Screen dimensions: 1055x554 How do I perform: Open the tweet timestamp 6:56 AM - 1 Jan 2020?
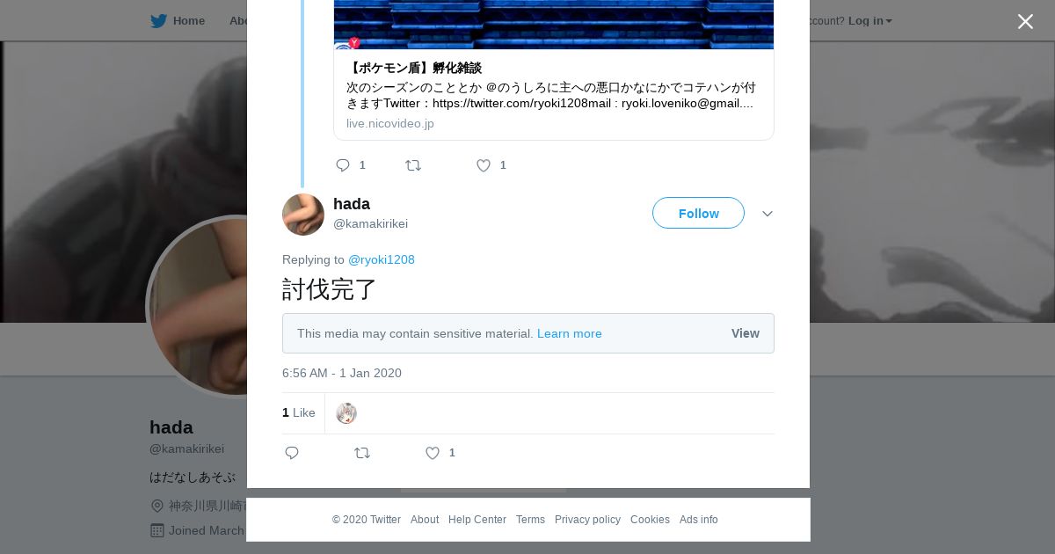tap(342, 373)
